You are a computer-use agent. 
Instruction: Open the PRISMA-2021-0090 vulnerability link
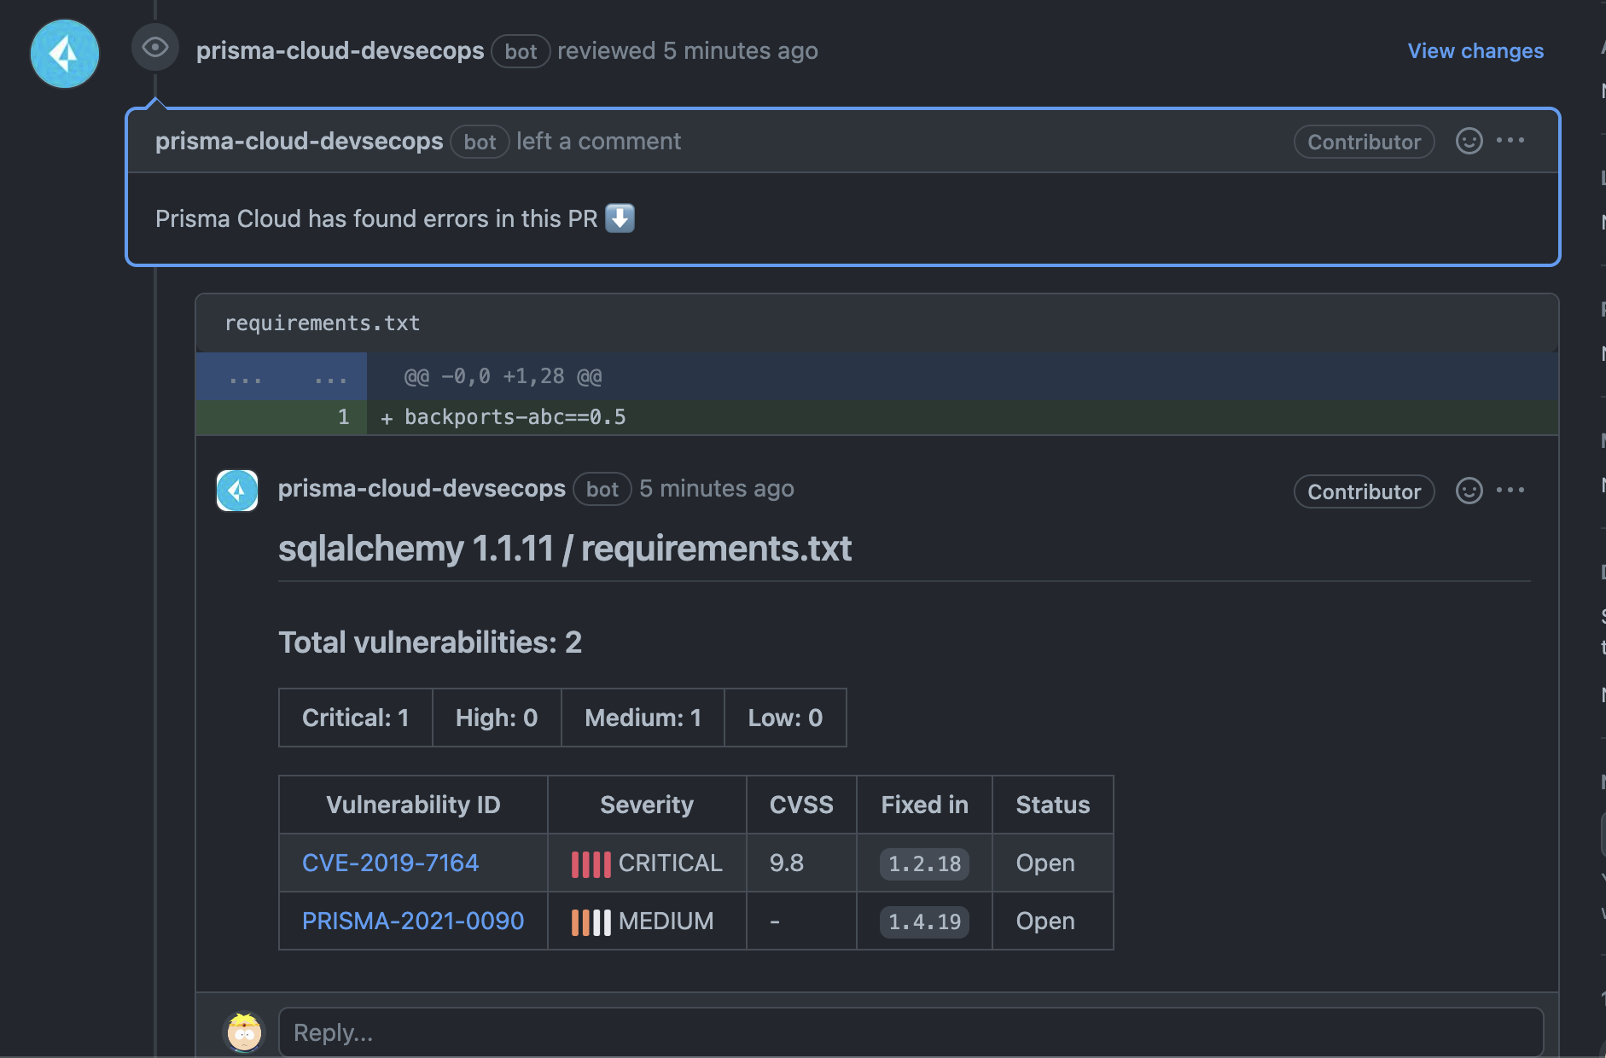(413, 921)
